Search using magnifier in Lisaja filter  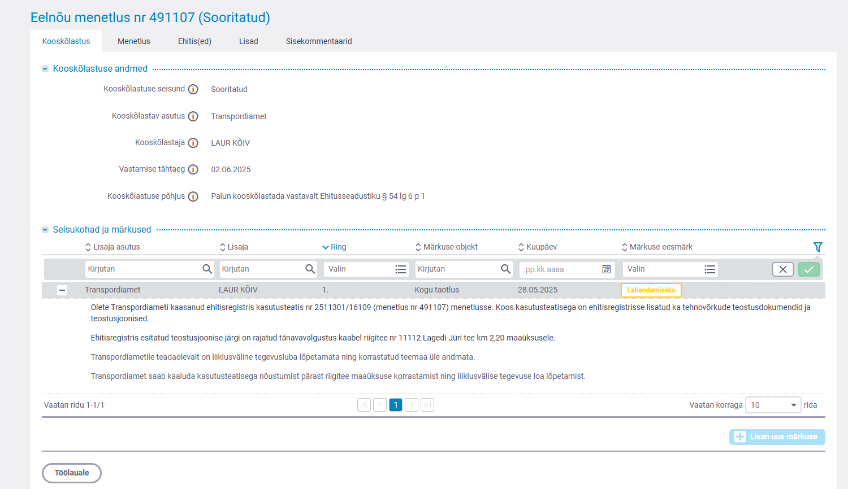click(310, 269)
